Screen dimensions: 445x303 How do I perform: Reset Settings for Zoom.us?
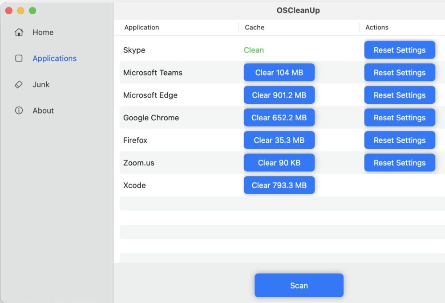click(x=399, y=163)
